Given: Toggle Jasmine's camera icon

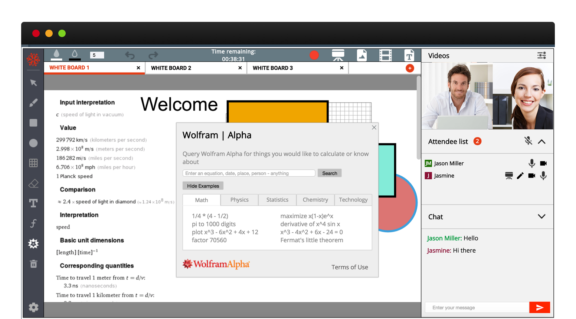Looking at the screenshot, I should click(x=531, y=176).
